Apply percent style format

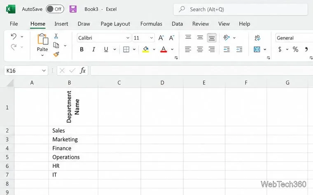[295, 49]
